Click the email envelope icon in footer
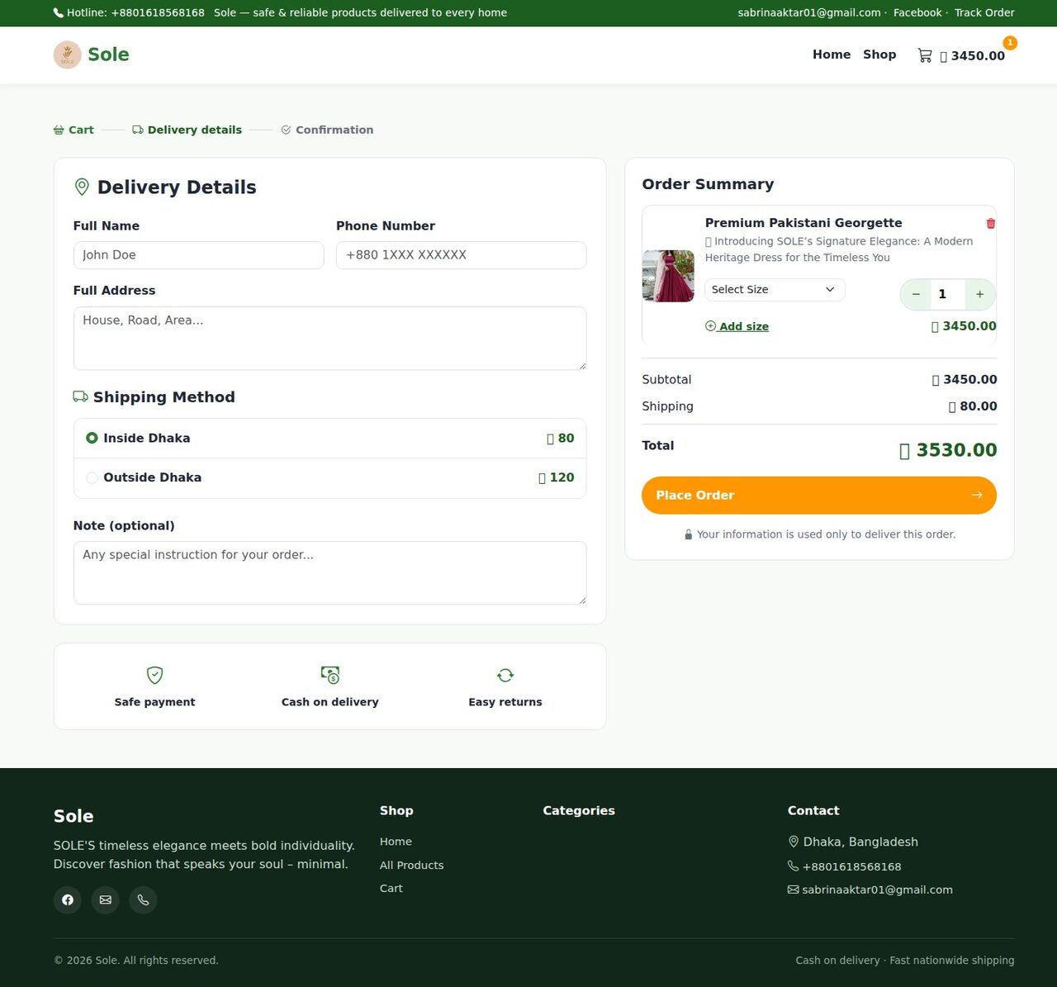The width and height of the screenshot is (1057, 987). point(106,899)
